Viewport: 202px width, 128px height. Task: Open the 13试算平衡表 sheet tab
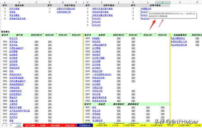point(129,125)
